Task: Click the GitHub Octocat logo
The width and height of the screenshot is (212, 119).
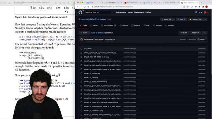Action: [x=80, y=12]
